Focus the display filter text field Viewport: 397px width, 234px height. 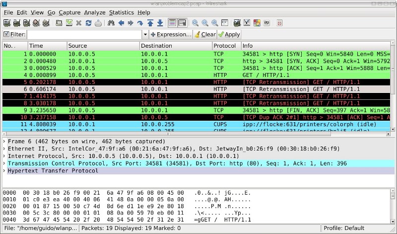tap(84, 34)
